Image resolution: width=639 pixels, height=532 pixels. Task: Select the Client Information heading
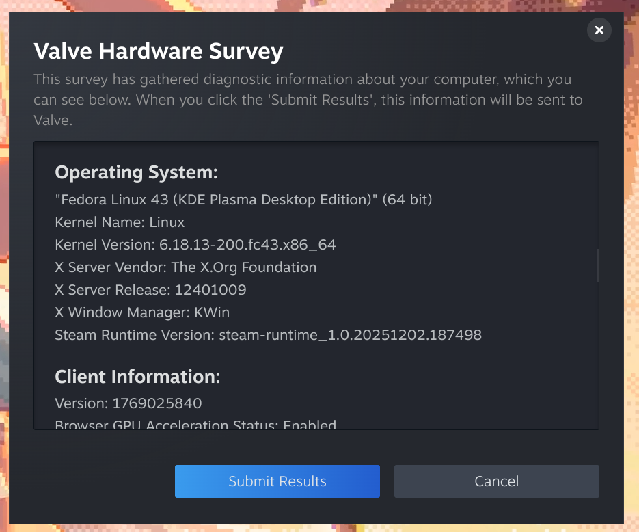click(x=137, y=377)
